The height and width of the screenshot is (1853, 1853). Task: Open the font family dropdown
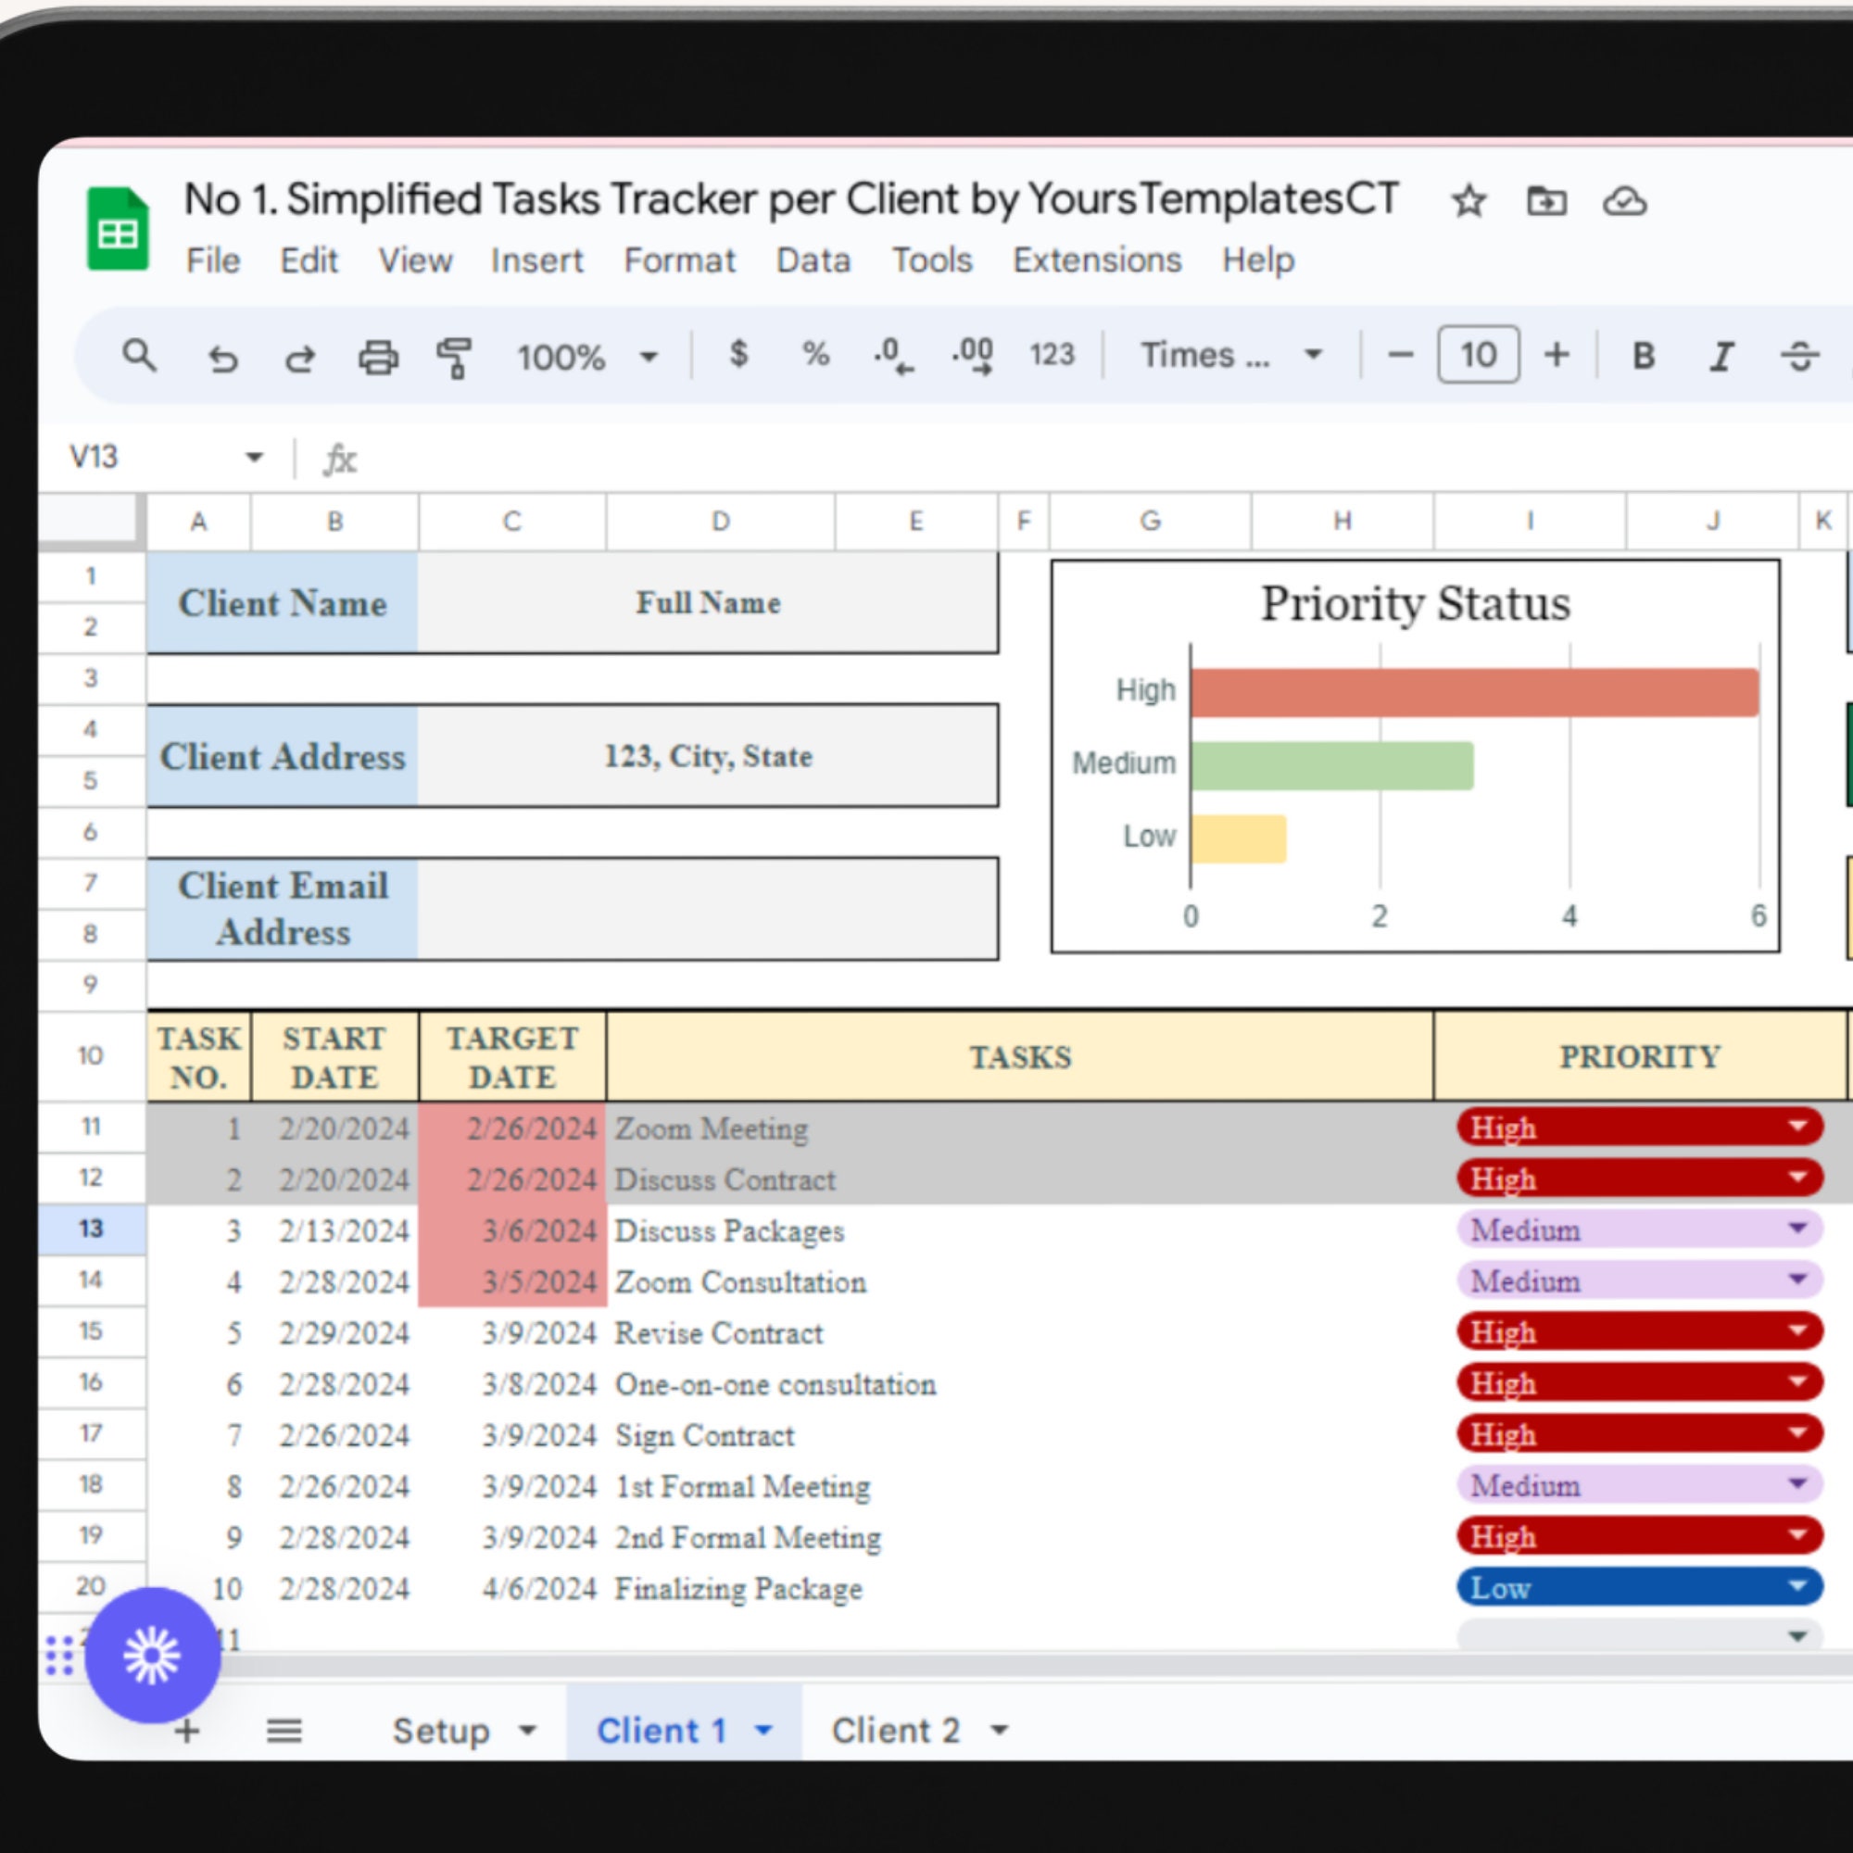[1313, 355]
